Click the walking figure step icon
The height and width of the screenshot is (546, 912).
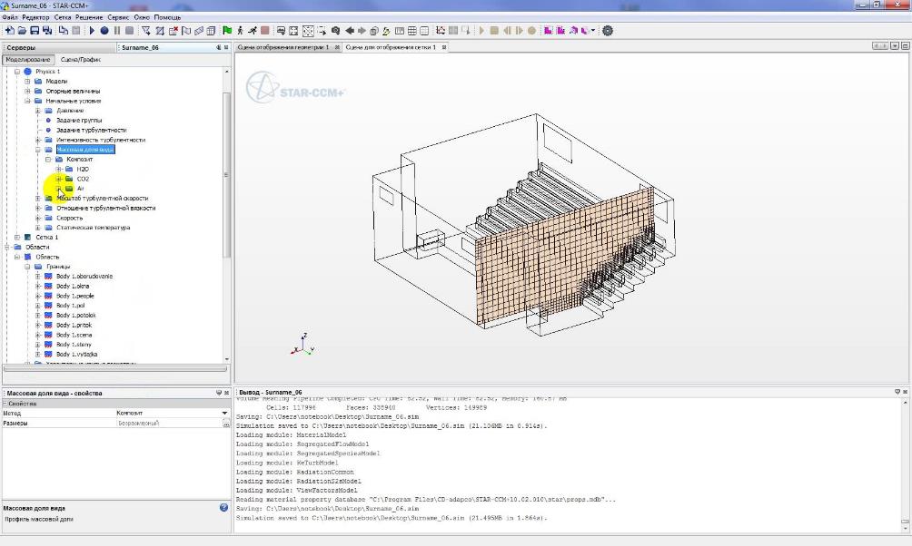[239, 30]
